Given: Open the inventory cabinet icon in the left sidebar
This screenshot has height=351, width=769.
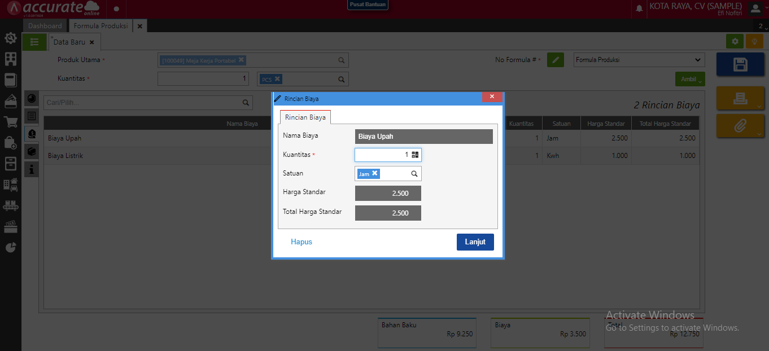Looking at the screenshot, I should point(10,164).
